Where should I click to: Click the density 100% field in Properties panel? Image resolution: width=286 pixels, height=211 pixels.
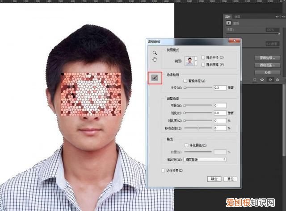tap(273, 30)
